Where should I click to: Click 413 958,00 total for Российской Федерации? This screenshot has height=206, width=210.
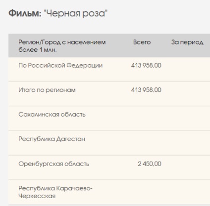[146, 65]
